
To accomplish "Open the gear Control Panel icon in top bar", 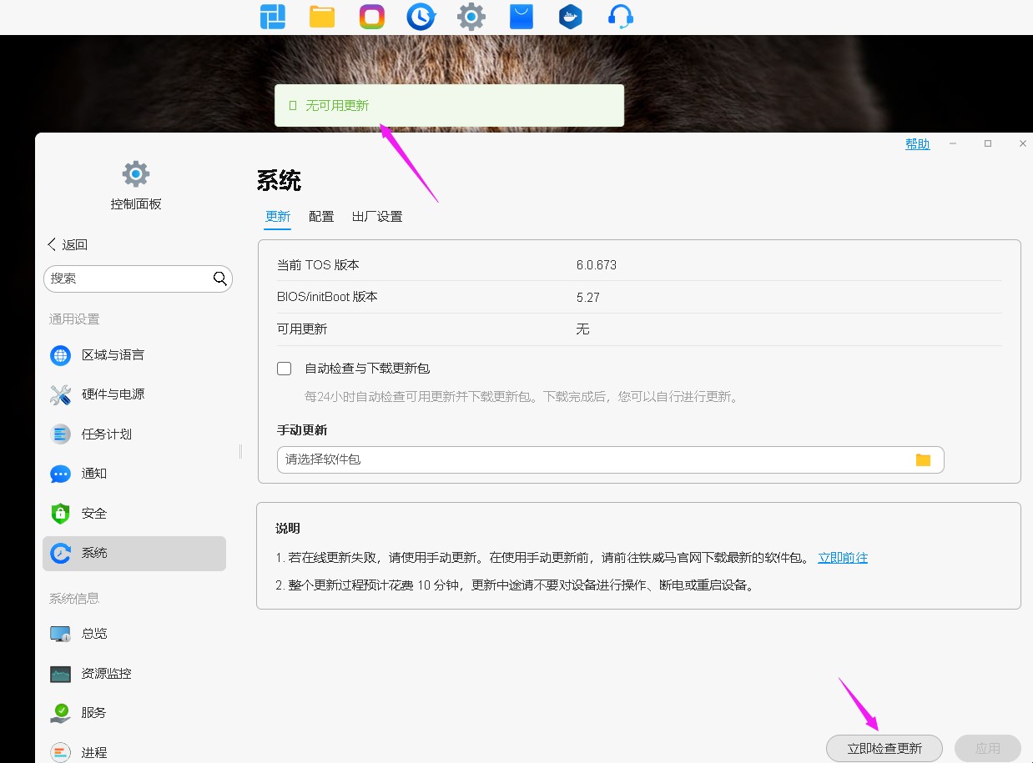I will (x=471, y=17).
